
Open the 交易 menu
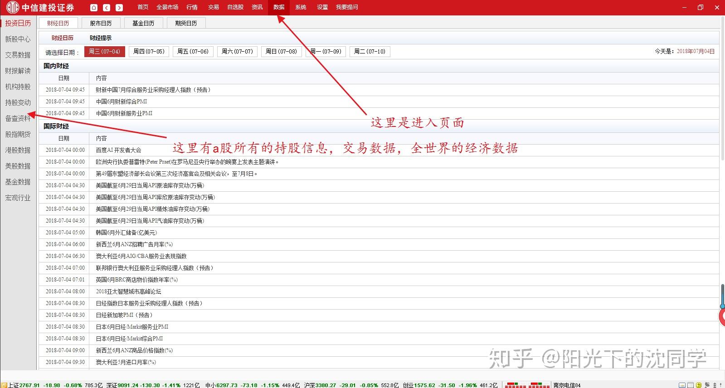(x=214, y=7)
